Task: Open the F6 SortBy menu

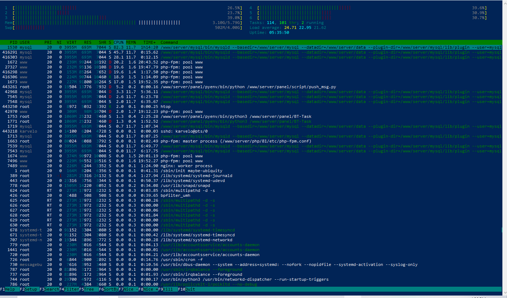Action: click(108, 289)
